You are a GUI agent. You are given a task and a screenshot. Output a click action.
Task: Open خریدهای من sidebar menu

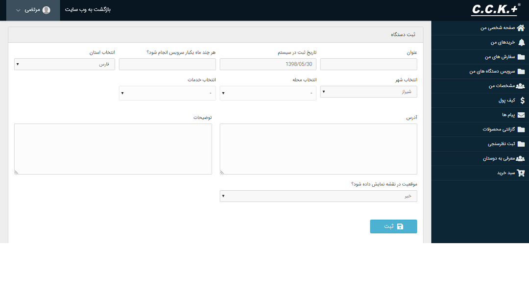[480, 42]
